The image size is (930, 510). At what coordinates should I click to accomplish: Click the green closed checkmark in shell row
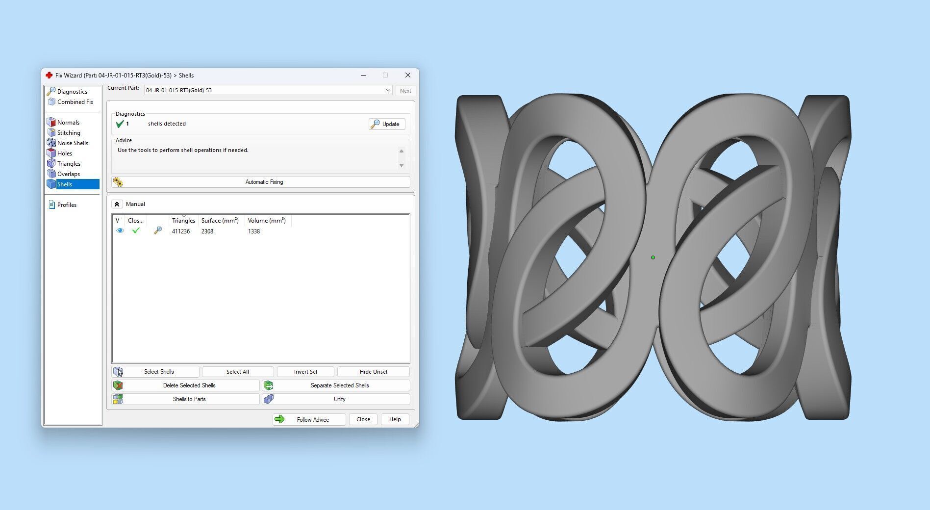[x=136, y=230]
